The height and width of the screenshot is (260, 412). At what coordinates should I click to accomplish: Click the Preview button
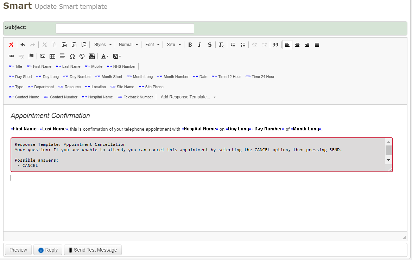(18, 250)
